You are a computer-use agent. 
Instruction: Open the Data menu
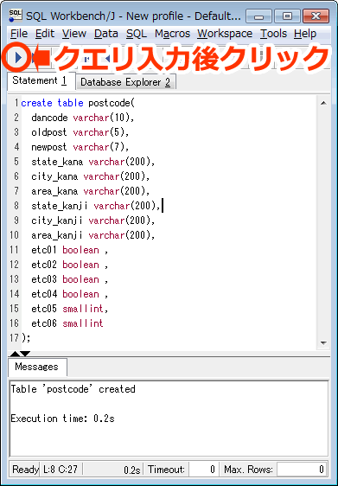pos(106,34)
